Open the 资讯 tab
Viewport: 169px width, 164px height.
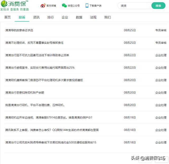[36, 17]
